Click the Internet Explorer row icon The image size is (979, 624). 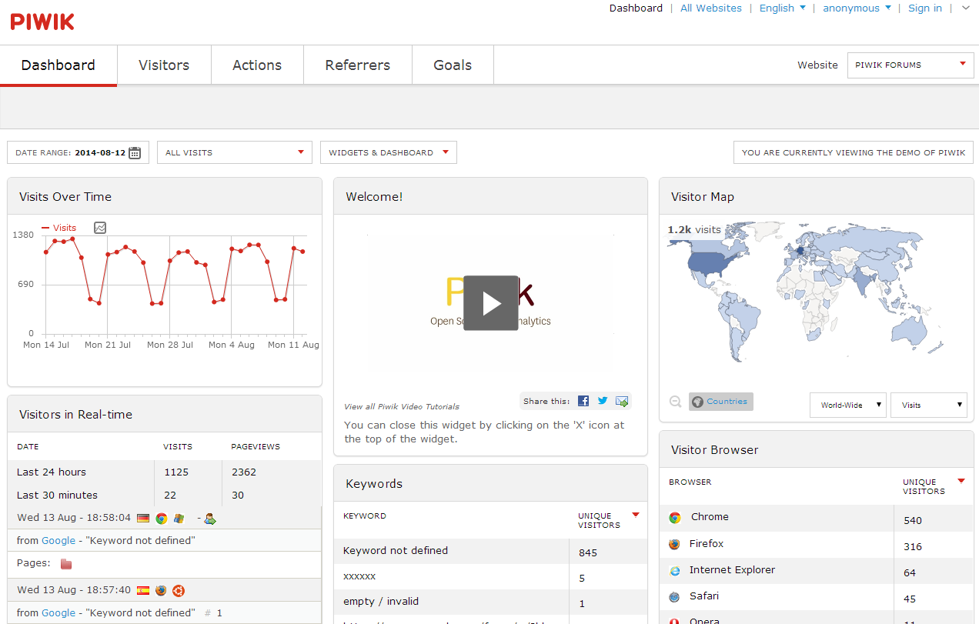[x=675, y=571]
